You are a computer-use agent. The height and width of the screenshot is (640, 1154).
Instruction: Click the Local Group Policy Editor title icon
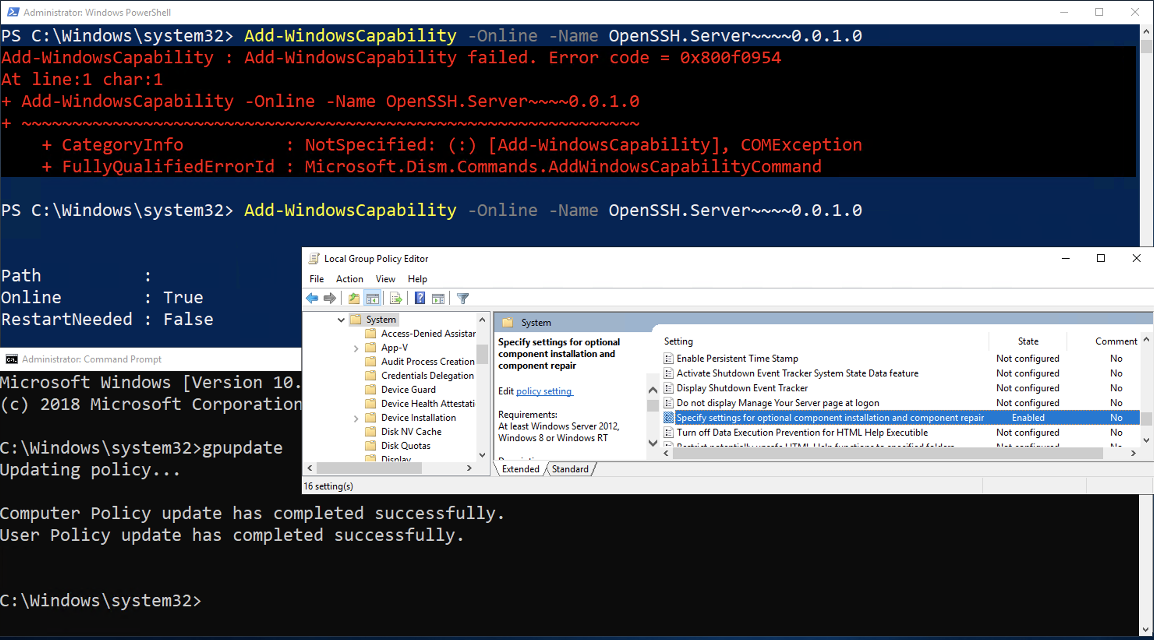point(314,258)
